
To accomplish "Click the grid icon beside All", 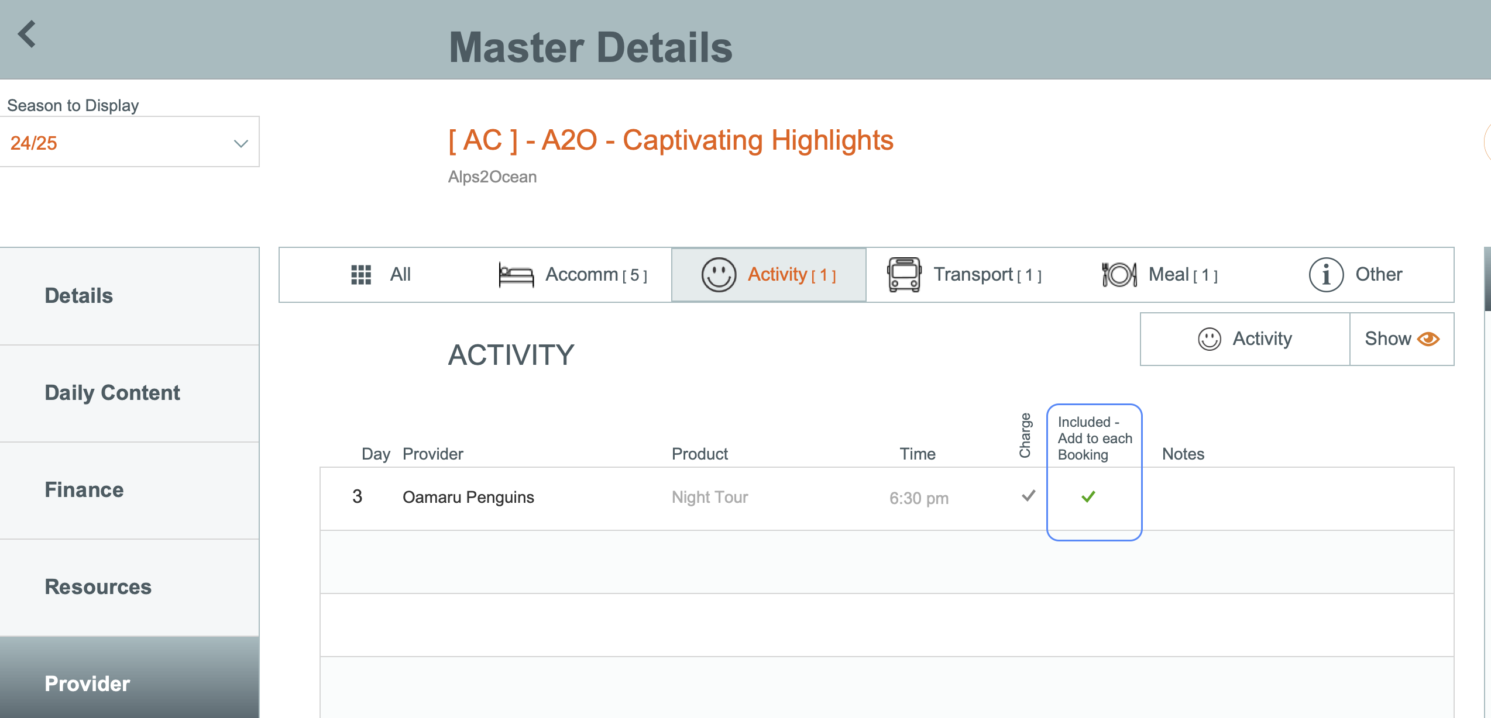I will (361, 274).
